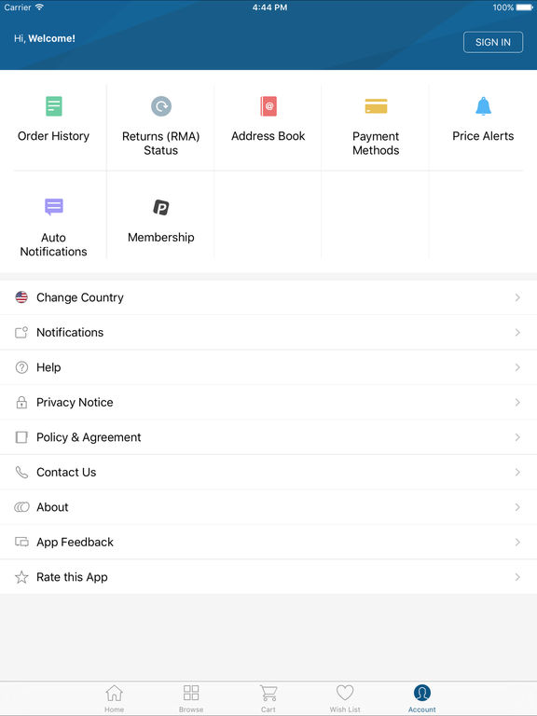Tap the Returns (RMA) Status icon
Viewport: 537px width, 716px height.
pos(161,106)
